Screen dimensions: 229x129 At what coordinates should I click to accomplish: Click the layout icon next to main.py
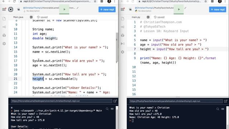point(148,17)
